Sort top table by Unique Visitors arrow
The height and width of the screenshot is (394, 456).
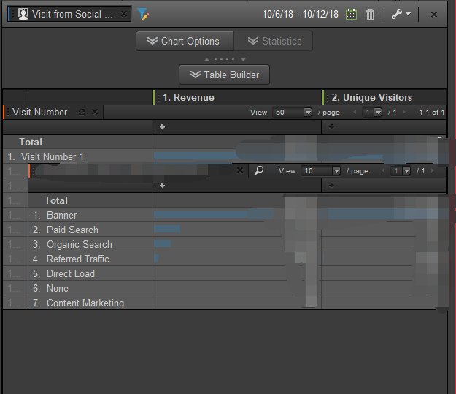(331, 126)
